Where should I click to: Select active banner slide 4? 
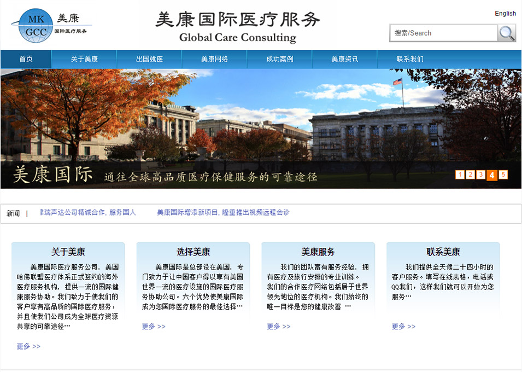coord(492,175)
